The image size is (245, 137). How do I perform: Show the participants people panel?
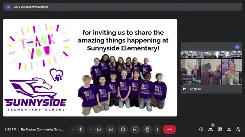click(x=211, y=129)
